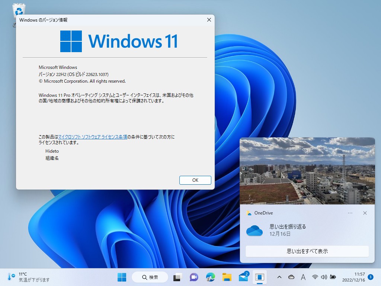Screen dimensions: 381x286
Task: Click the speaker volume icon
Action: pyautogui.click(x=323, y=277)
